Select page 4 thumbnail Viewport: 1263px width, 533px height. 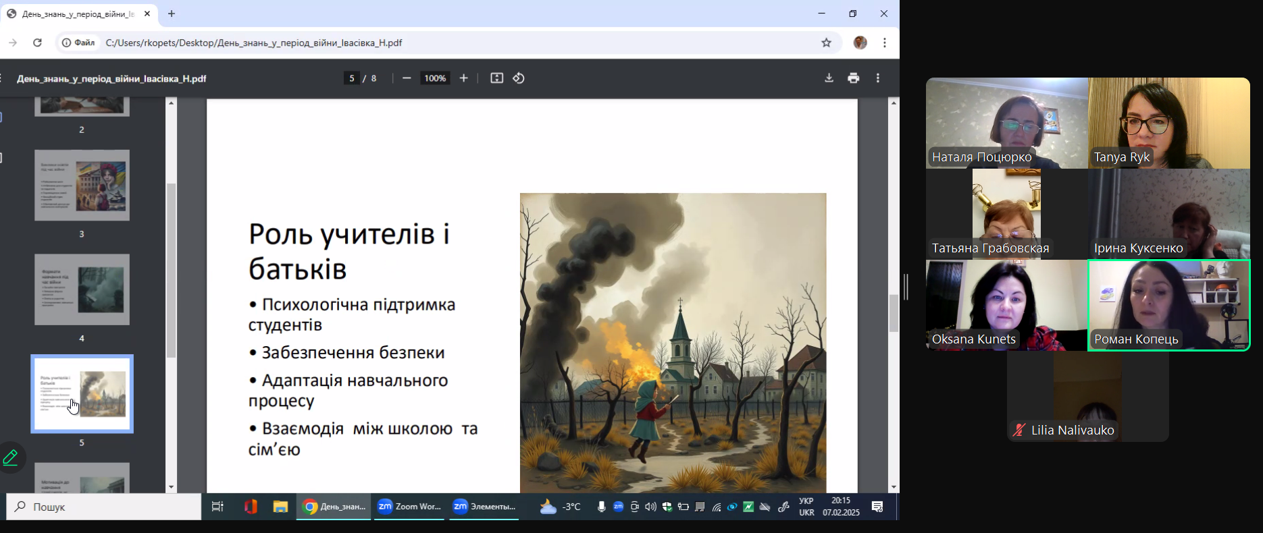pyautogui.click(x=82, y=289)
